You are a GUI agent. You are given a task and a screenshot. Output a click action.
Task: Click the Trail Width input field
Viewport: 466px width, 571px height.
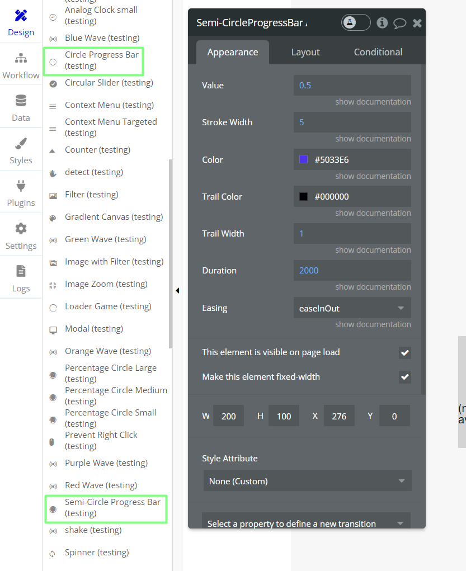pos(352,233)
